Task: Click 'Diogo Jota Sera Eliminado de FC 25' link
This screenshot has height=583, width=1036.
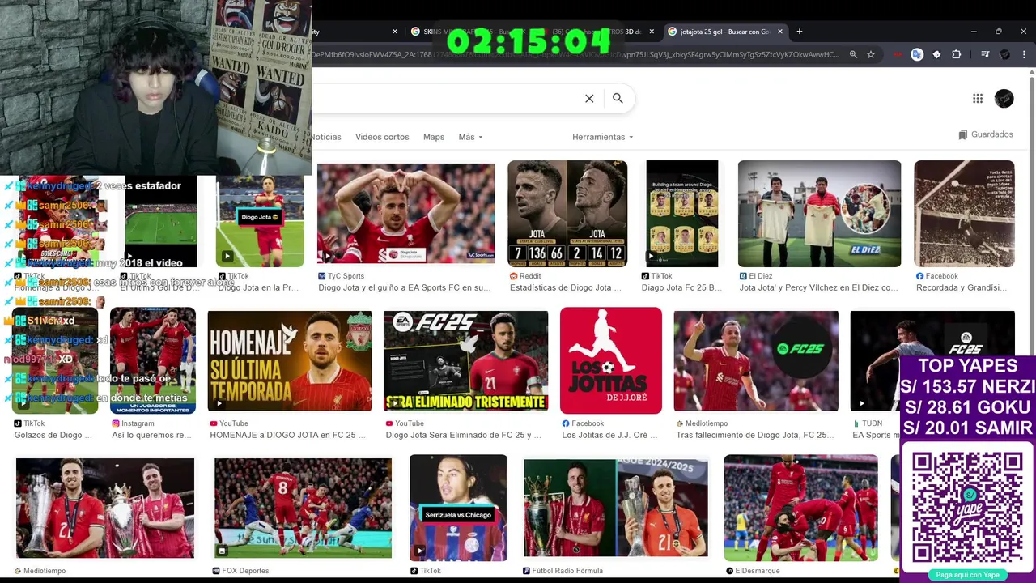Action: [x=464, y=435]
